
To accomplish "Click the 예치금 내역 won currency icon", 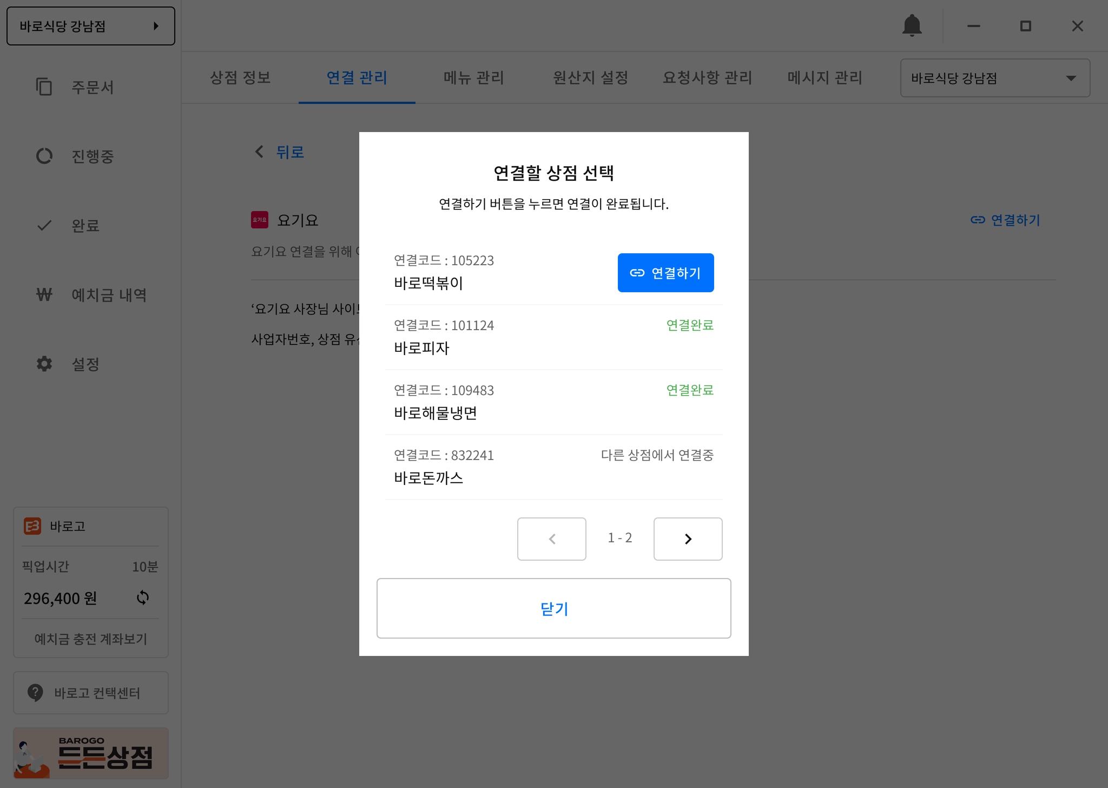I will pos(44,295).
